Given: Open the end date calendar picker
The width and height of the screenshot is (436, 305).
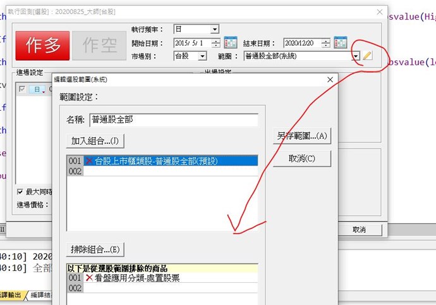Looking at the screenshot, I should (x=341, y=43).
